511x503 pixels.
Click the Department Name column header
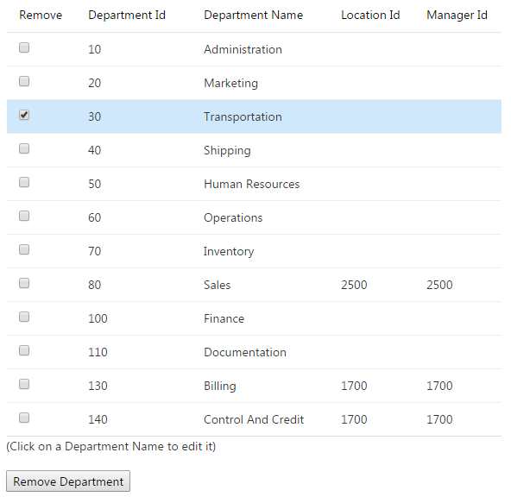coord(253,15)
